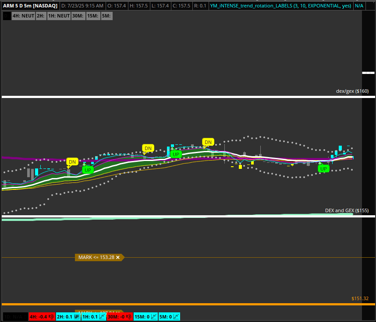Viewport: 376px width, 322px height.
Task: Click the chart icon in 1H: 0.1 label
Action: [x=102, y=317]
